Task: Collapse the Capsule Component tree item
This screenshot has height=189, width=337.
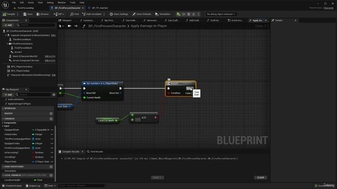Action: [6, 35]
